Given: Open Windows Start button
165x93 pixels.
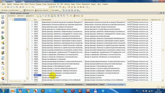Looking at the screenshot, I should coord(3,91).
